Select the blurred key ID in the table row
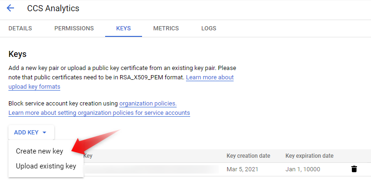Screen dimensions: 371x182 (151, 169)
